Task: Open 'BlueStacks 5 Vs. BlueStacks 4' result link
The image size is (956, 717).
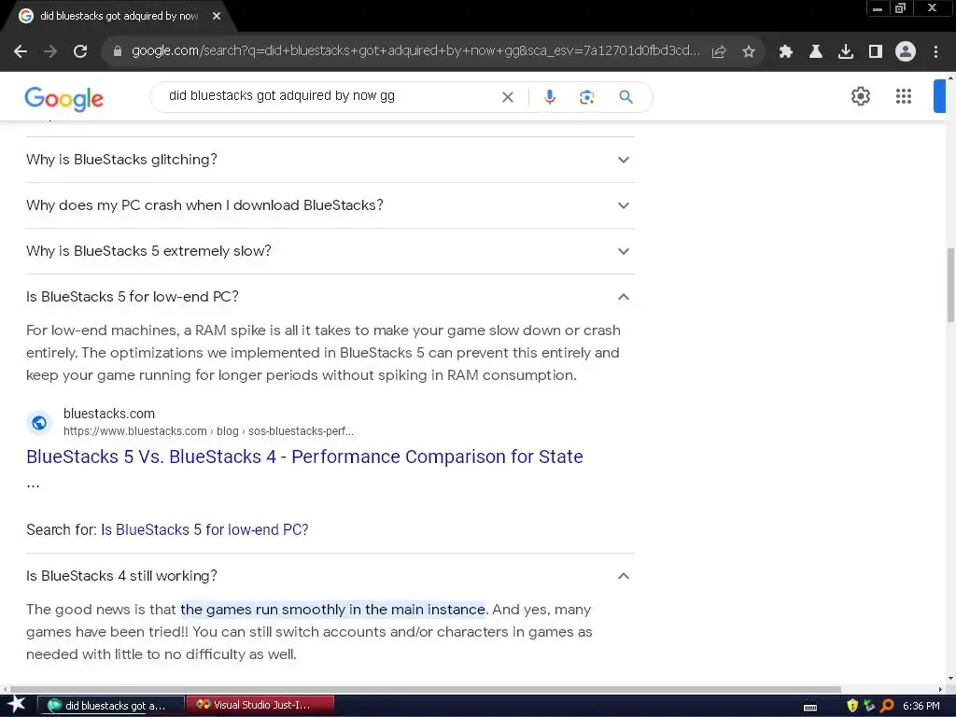Action: (304, 457)
